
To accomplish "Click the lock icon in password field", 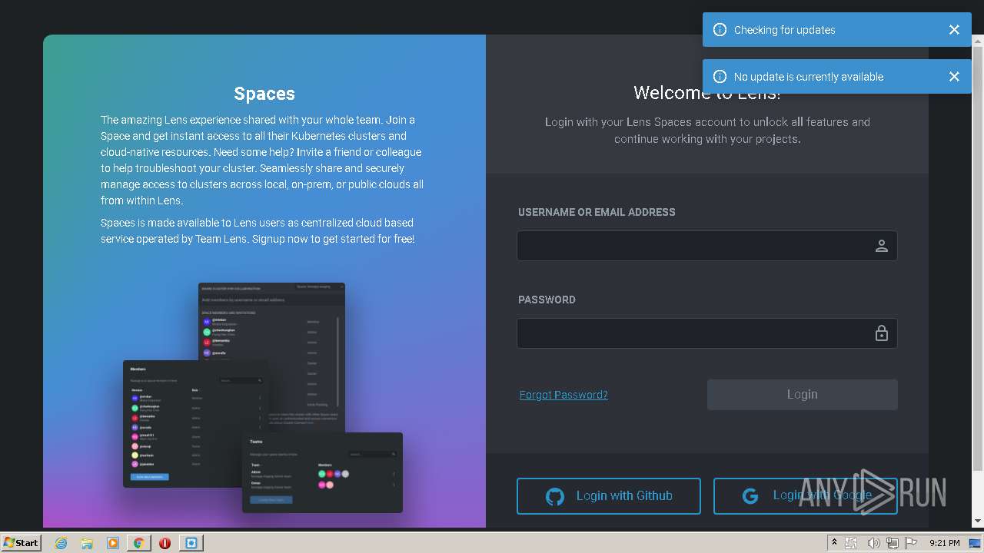I will (x=882, y=333).
